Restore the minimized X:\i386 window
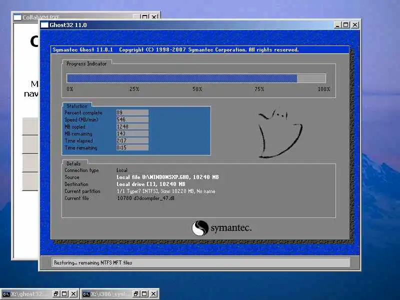The image size is (400, 300). 136,294
